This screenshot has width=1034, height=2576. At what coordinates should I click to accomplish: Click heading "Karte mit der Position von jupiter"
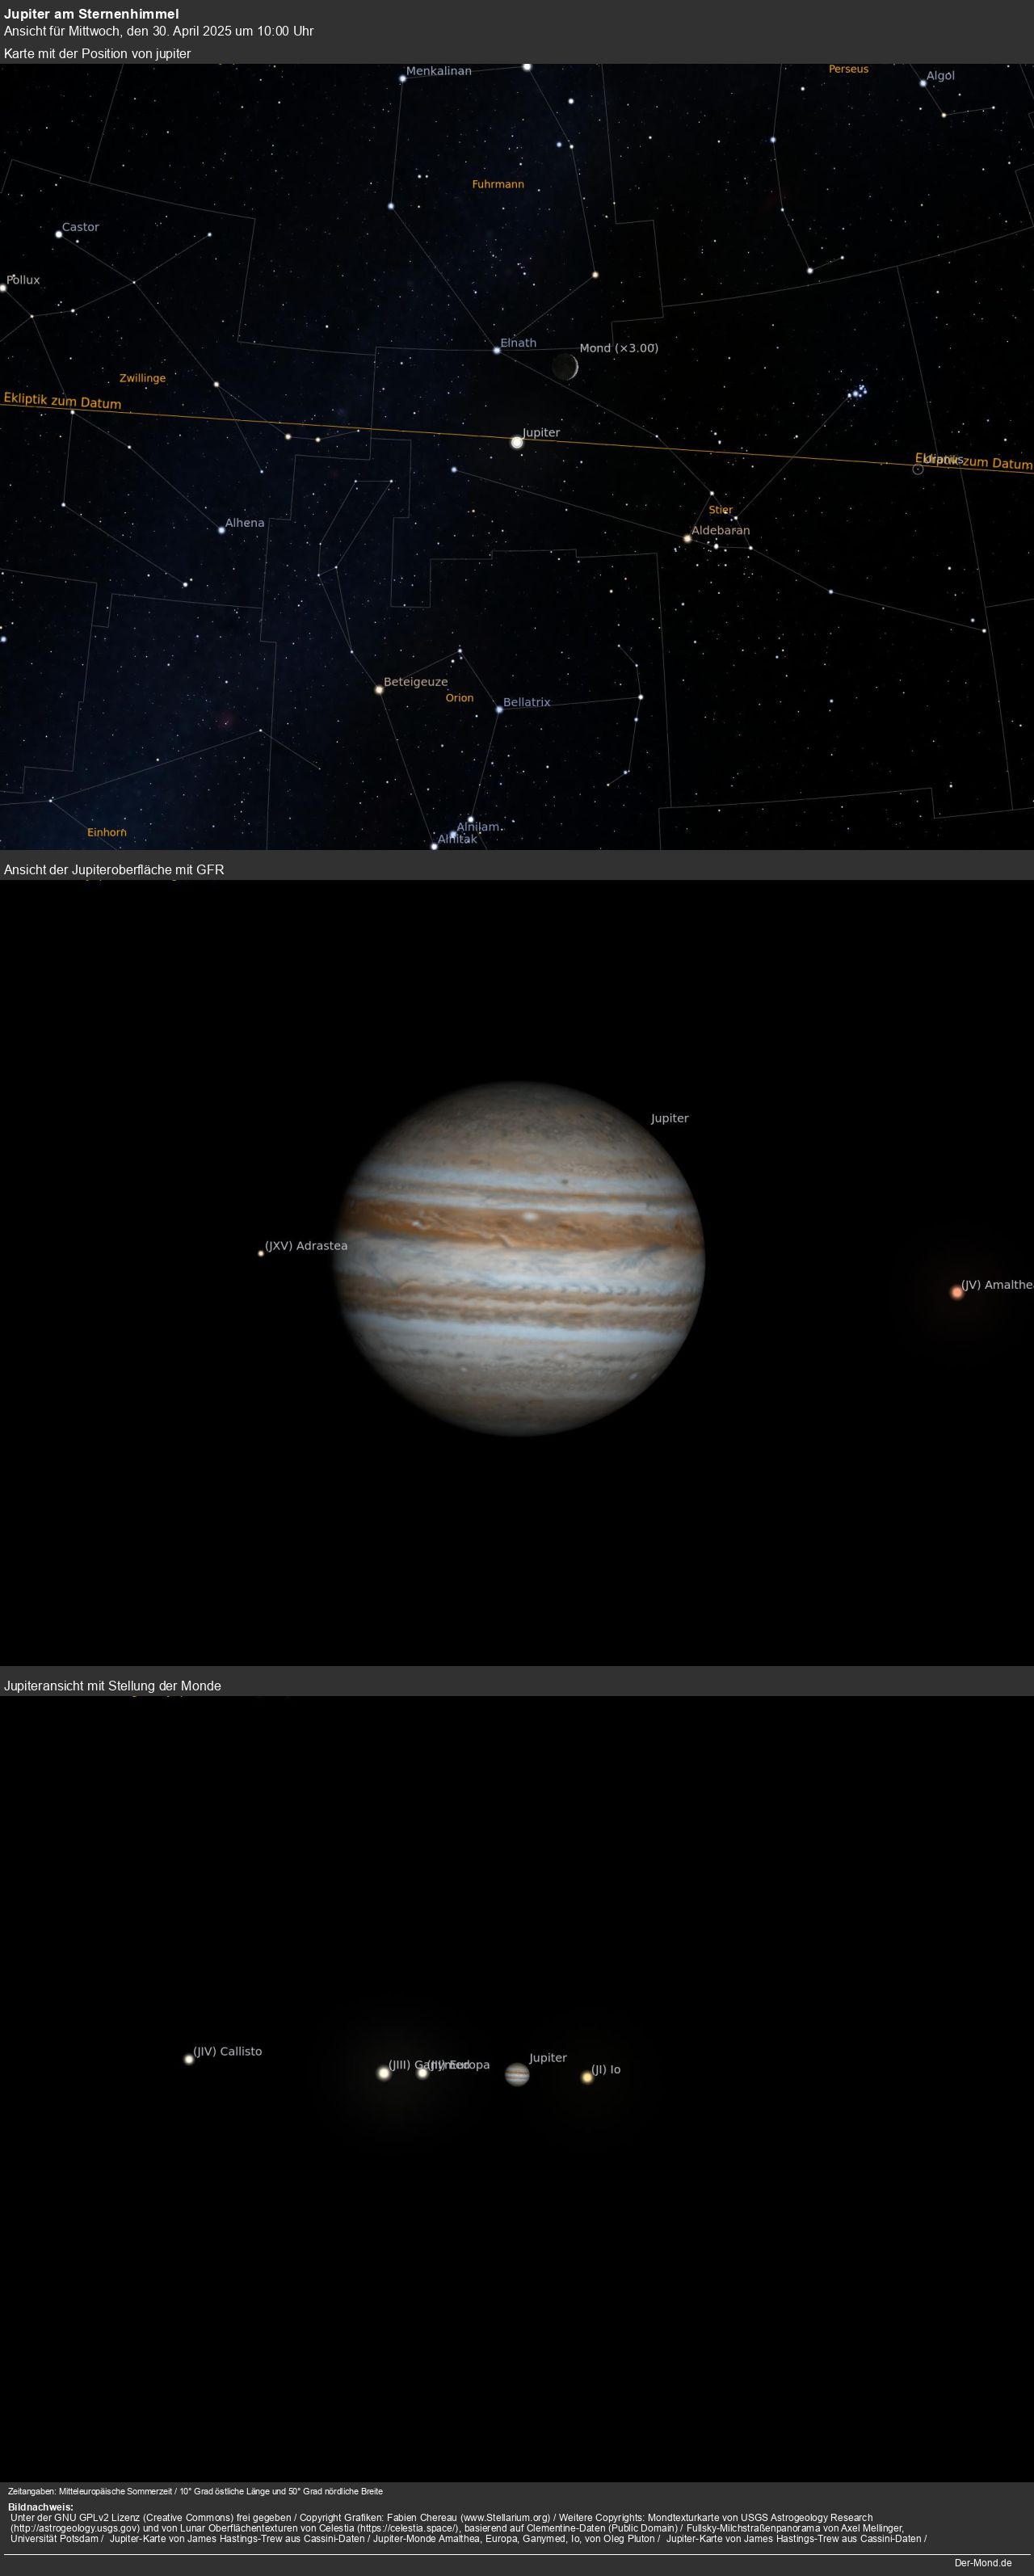click(x=97, y=53)
